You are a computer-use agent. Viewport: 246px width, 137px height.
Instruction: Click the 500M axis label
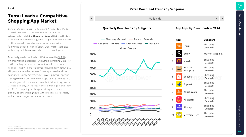(x=93, y=81)
